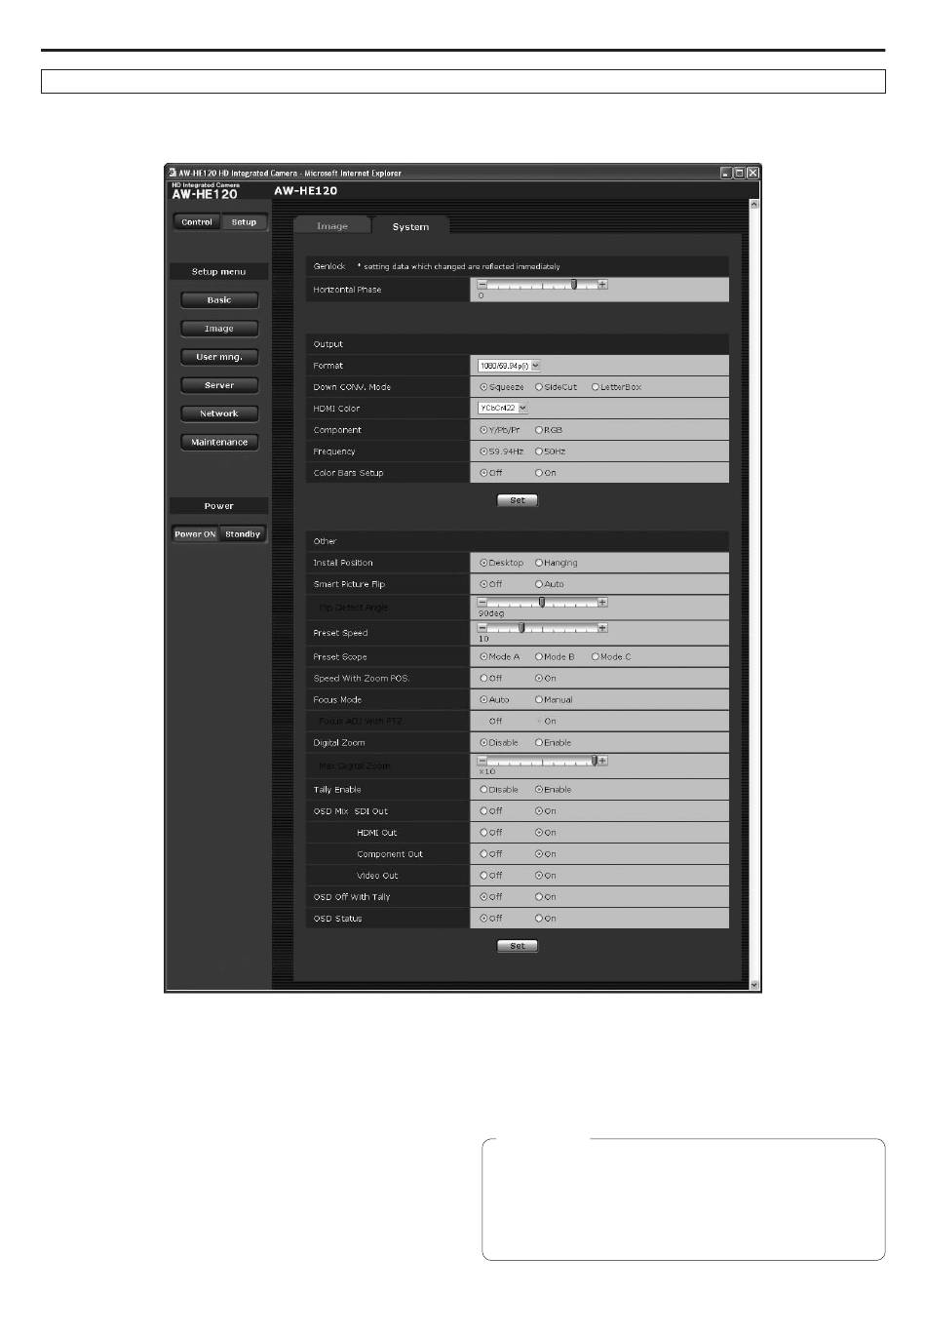Click the minus icon of Preset Speed slider
This screenshot has width=926, height=1335.
coord(482,628)
